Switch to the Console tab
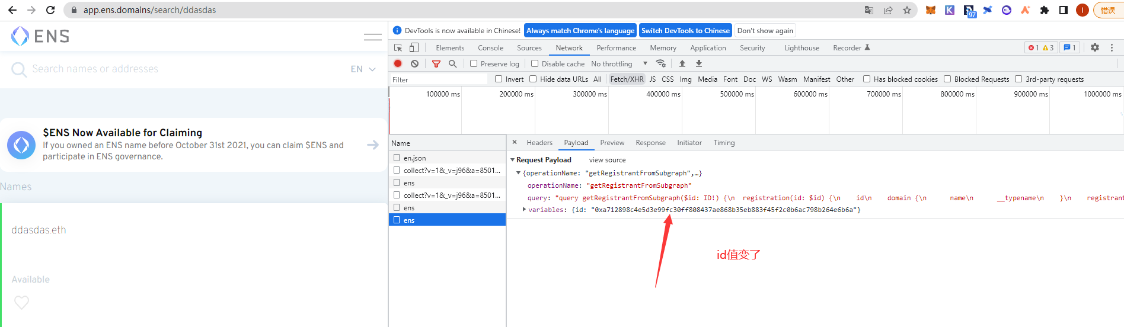 491,48
